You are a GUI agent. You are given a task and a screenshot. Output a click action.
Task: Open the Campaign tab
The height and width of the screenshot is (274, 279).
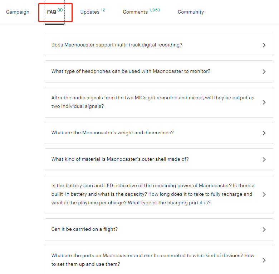click(x=18, y=12)
